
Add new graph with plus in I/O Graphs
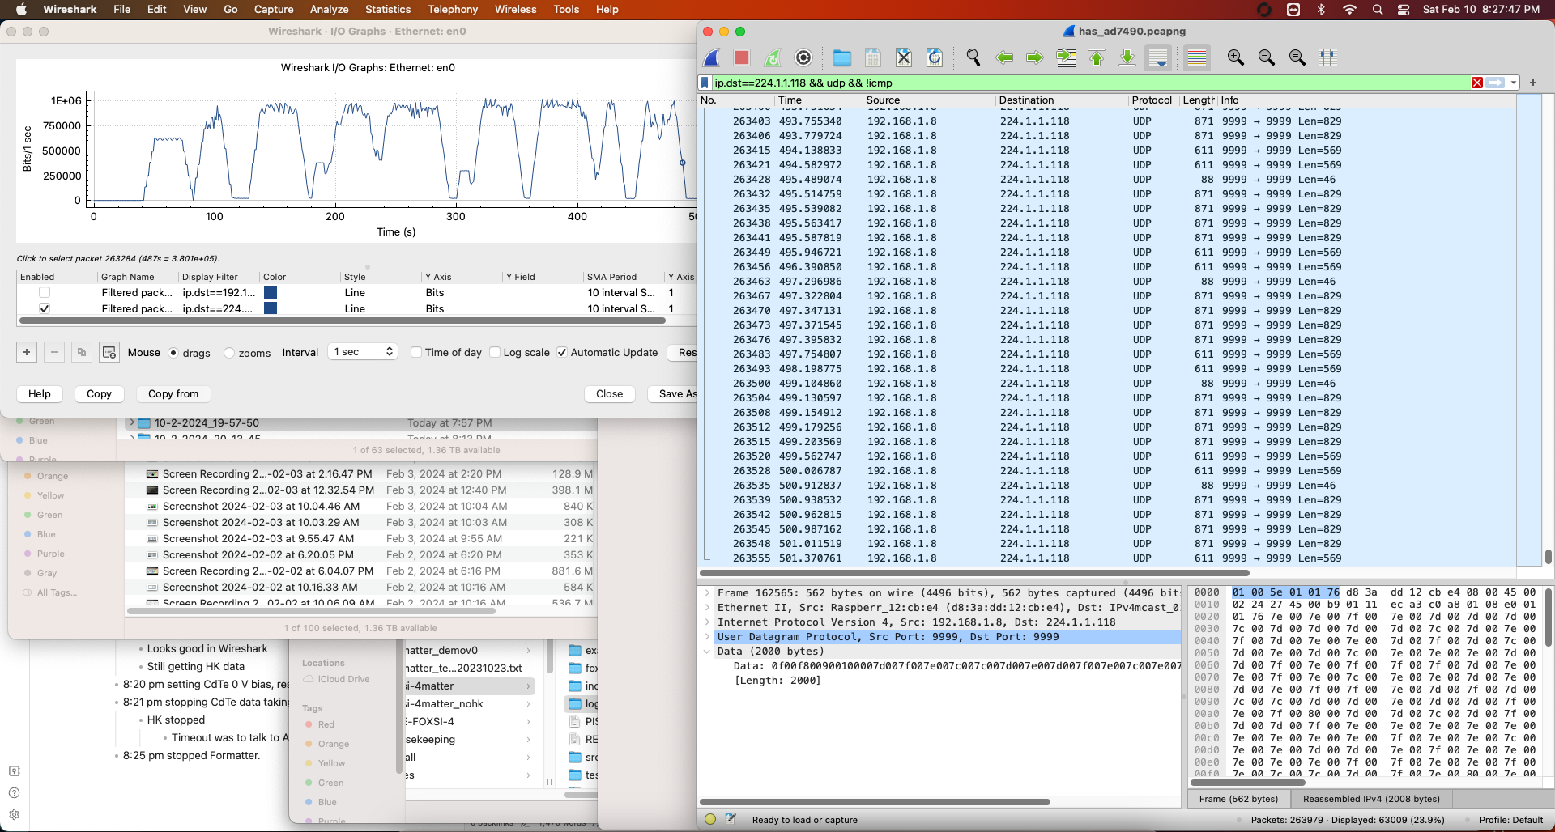tap(27, 352)
